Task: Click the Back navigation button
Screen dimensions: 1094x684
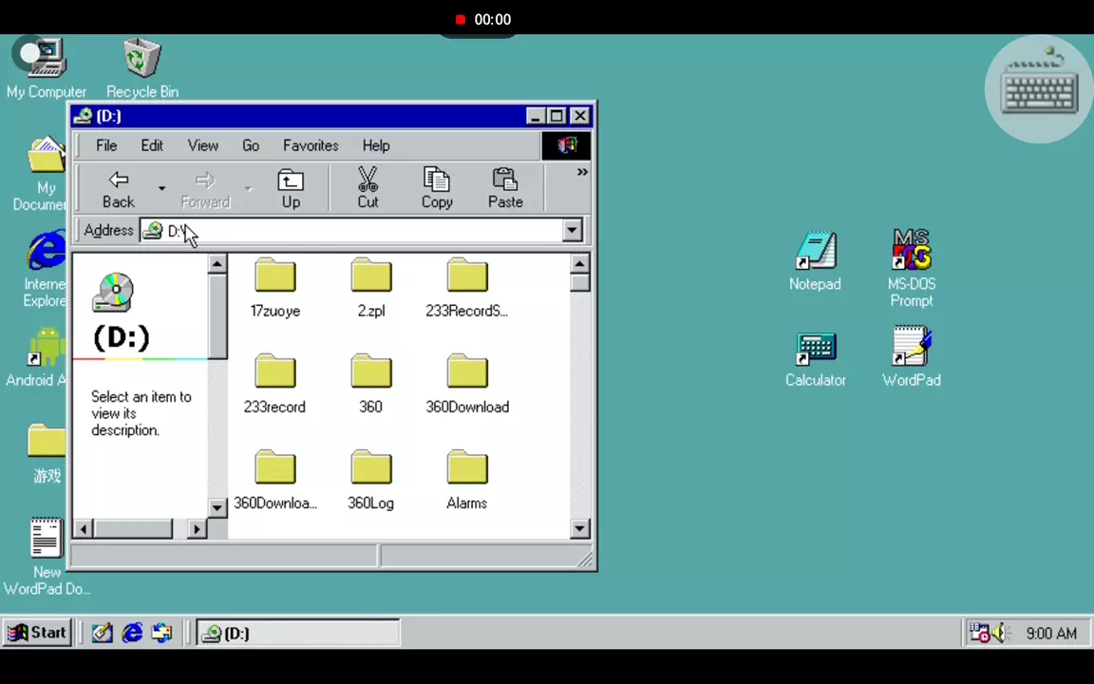Action: 119,188
